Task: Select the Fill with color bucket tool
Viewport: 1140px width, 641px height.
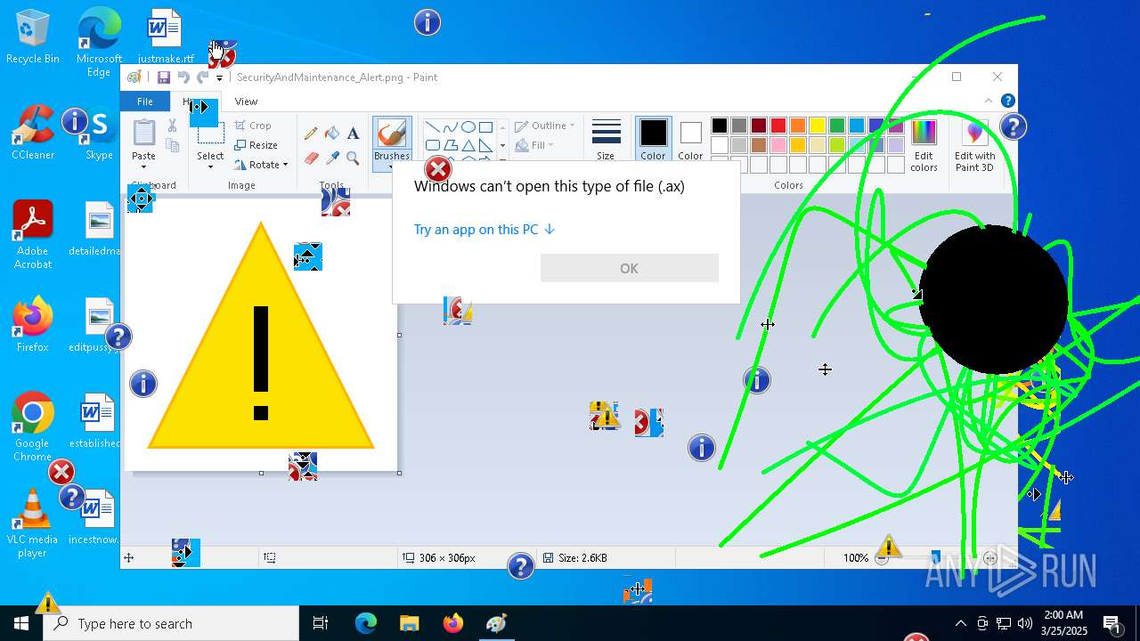Action: [332, 134]
